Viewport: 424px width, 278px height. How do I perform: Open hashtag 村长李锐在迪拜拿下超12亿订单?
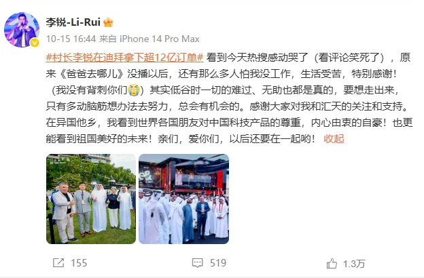(124, 58)
